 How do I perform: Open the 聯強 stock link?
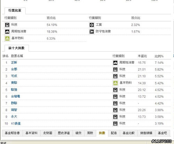[14, 90]
